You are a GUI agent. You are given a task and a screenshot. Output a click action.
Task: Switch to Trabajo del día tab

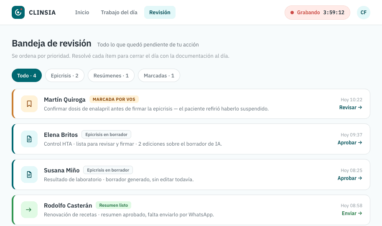[x=119, y=13]
